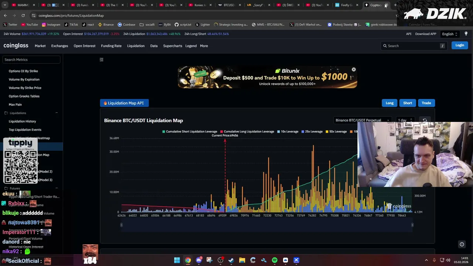Toggle Cumulative Long Liquidation Leverage legend
The width and height of the screenshot is (473, 266).
(247, 132)
